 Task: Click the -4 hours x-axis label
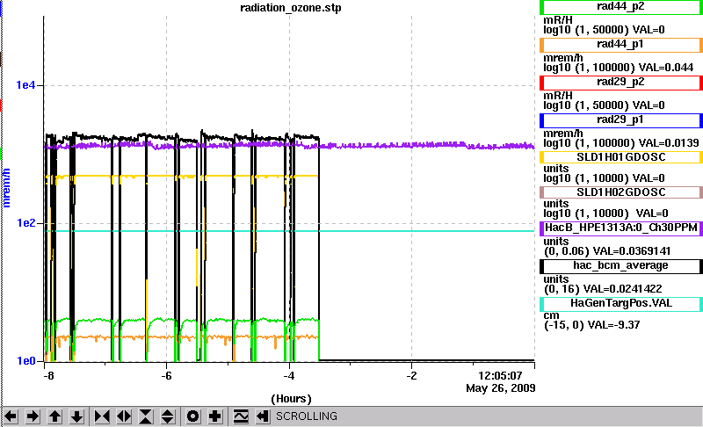coord(289,376)
